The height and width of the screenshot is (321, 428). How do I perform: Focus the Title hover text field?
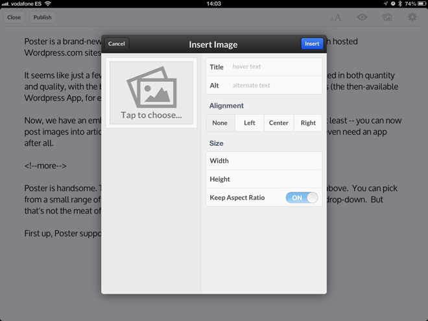tap(275, 67)
